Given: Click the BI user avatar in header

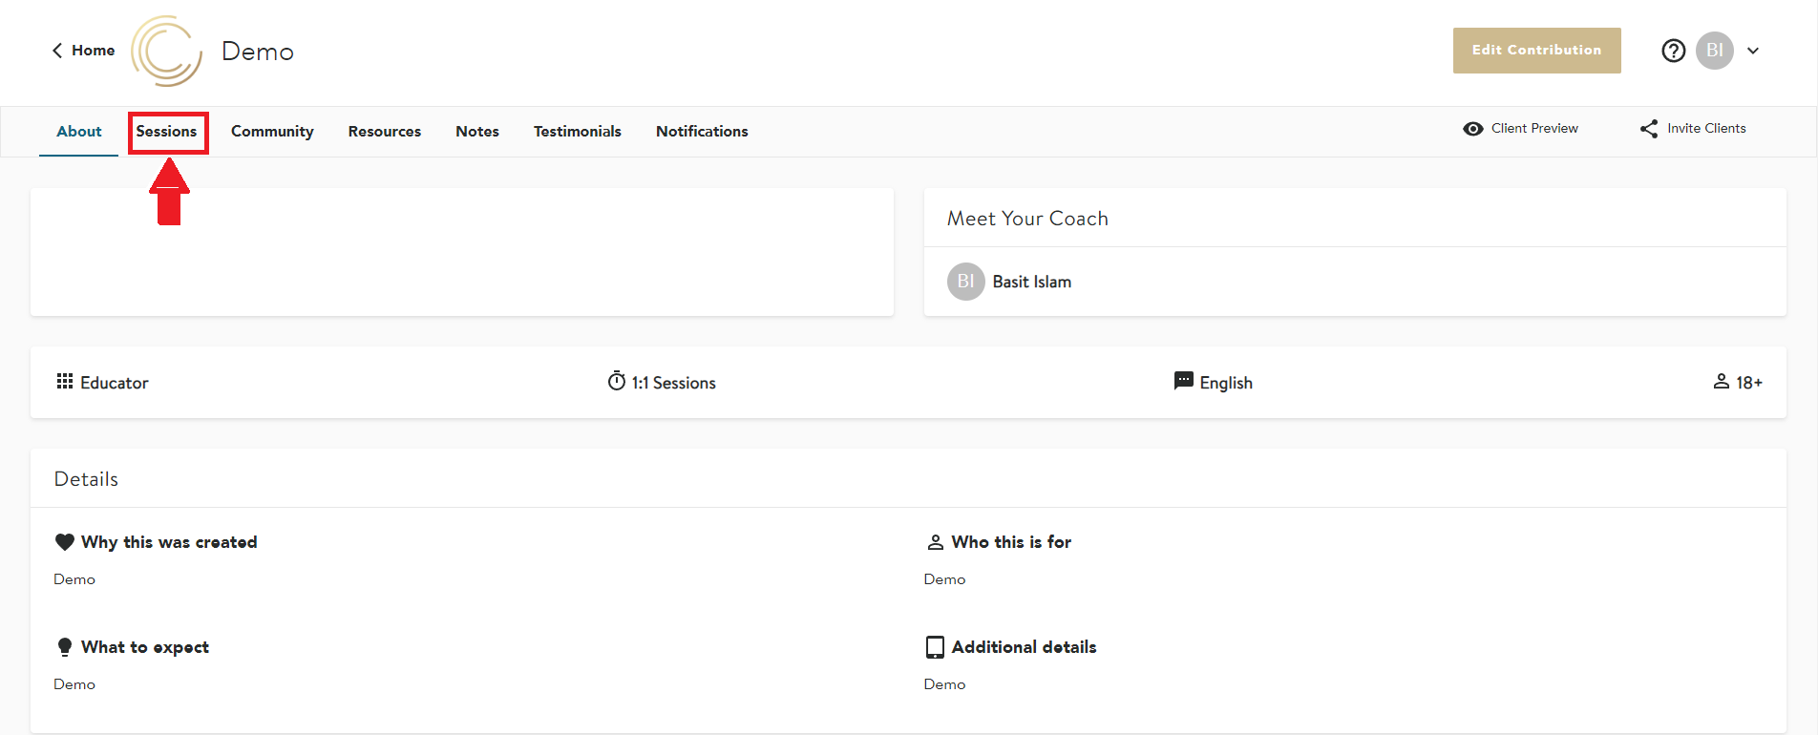Looking at the screenshot, I should [1714, 51].
